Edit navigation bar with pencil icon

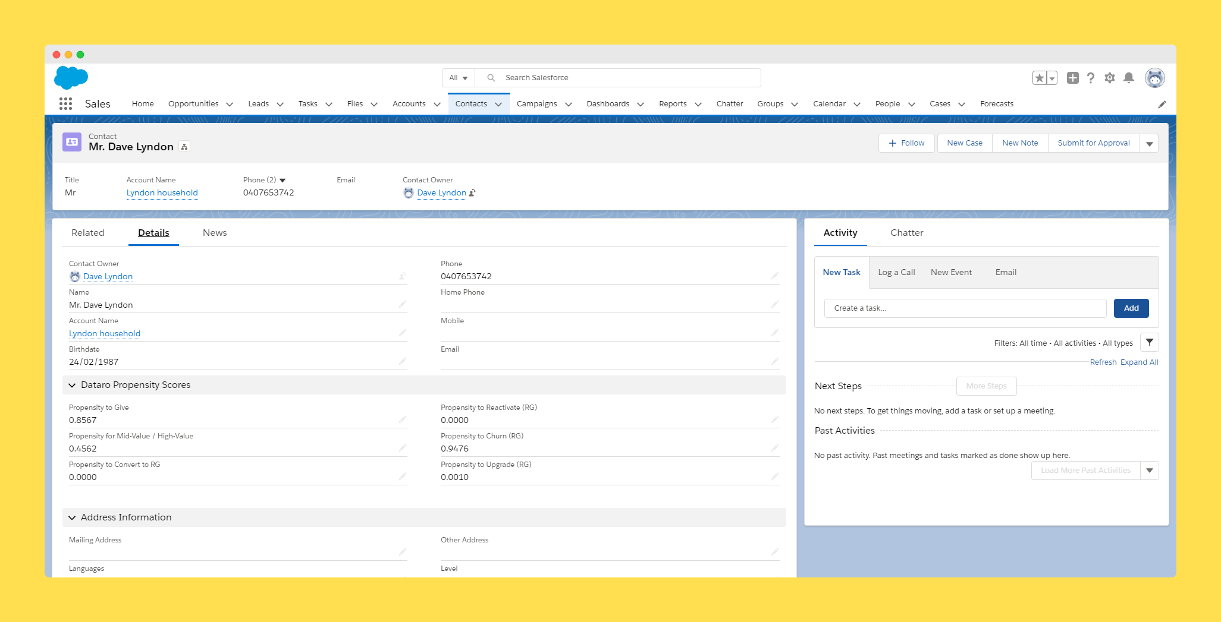tap(1162, 105)
